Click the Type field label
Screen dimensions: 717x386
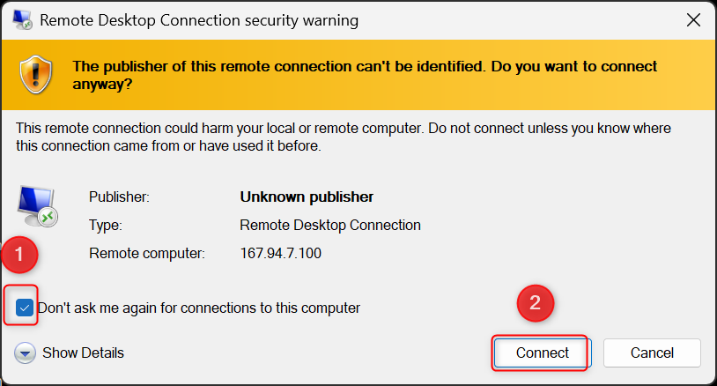point(105,225)
